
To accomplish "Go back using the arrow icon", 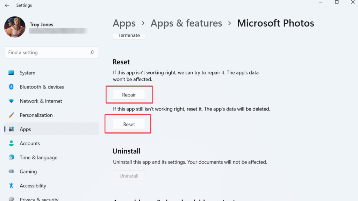I will coord(7,5).
